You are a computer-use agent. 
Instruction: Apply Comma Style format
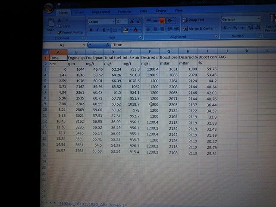(242, 28)
